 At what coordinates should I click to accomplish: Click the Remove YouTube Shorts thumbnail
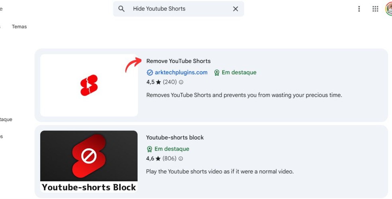(x=89, y=85)
